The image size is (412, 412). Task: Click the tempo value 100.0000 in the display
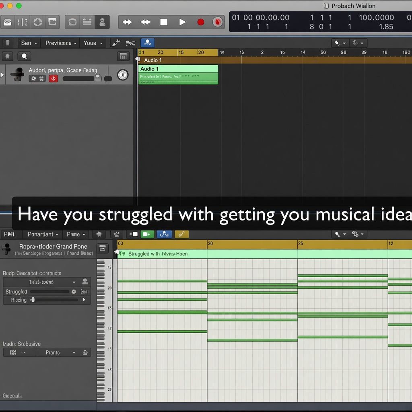click(376, 18)
